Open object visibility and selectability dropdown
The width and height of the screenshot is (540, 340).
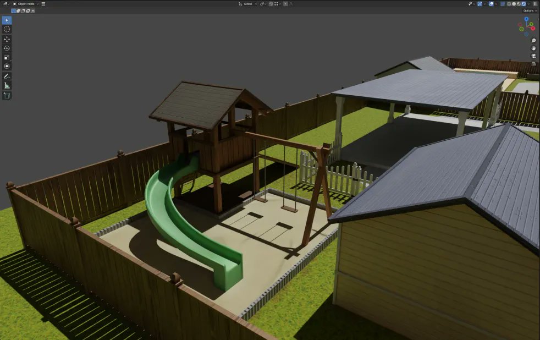(x=472, y=4)
